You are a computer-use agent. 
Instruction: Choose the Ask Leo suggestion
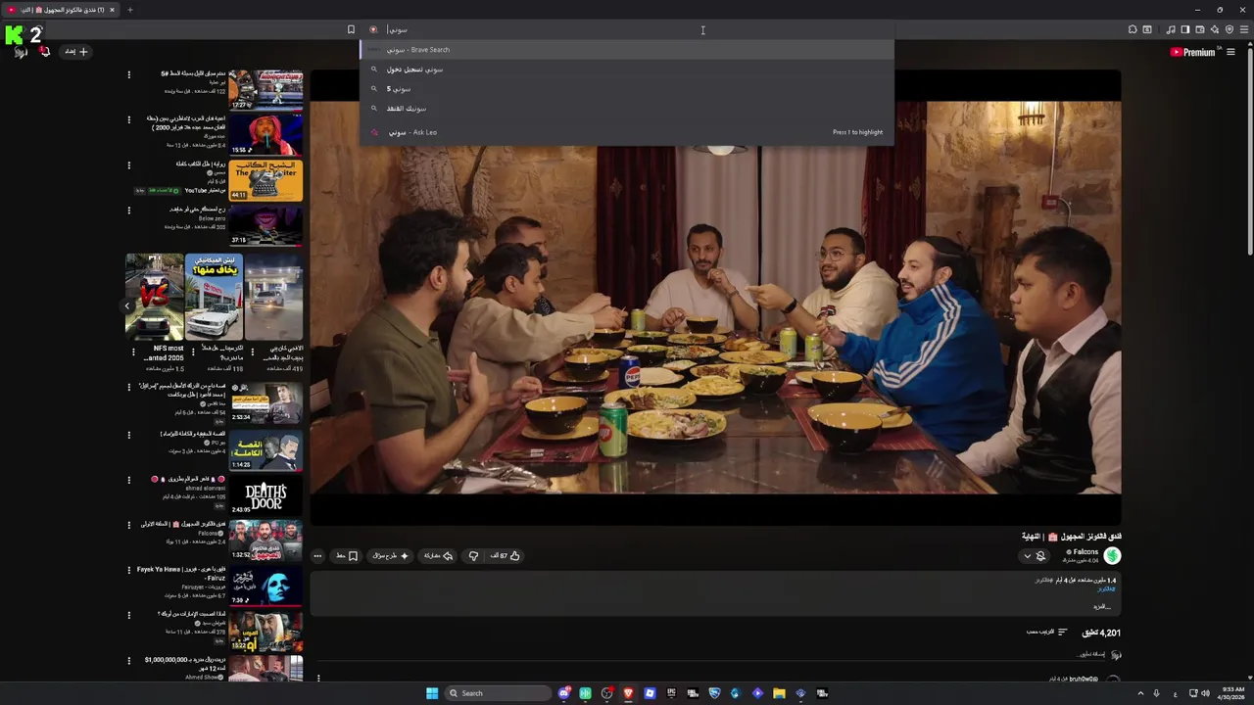[x=627, y=132]
